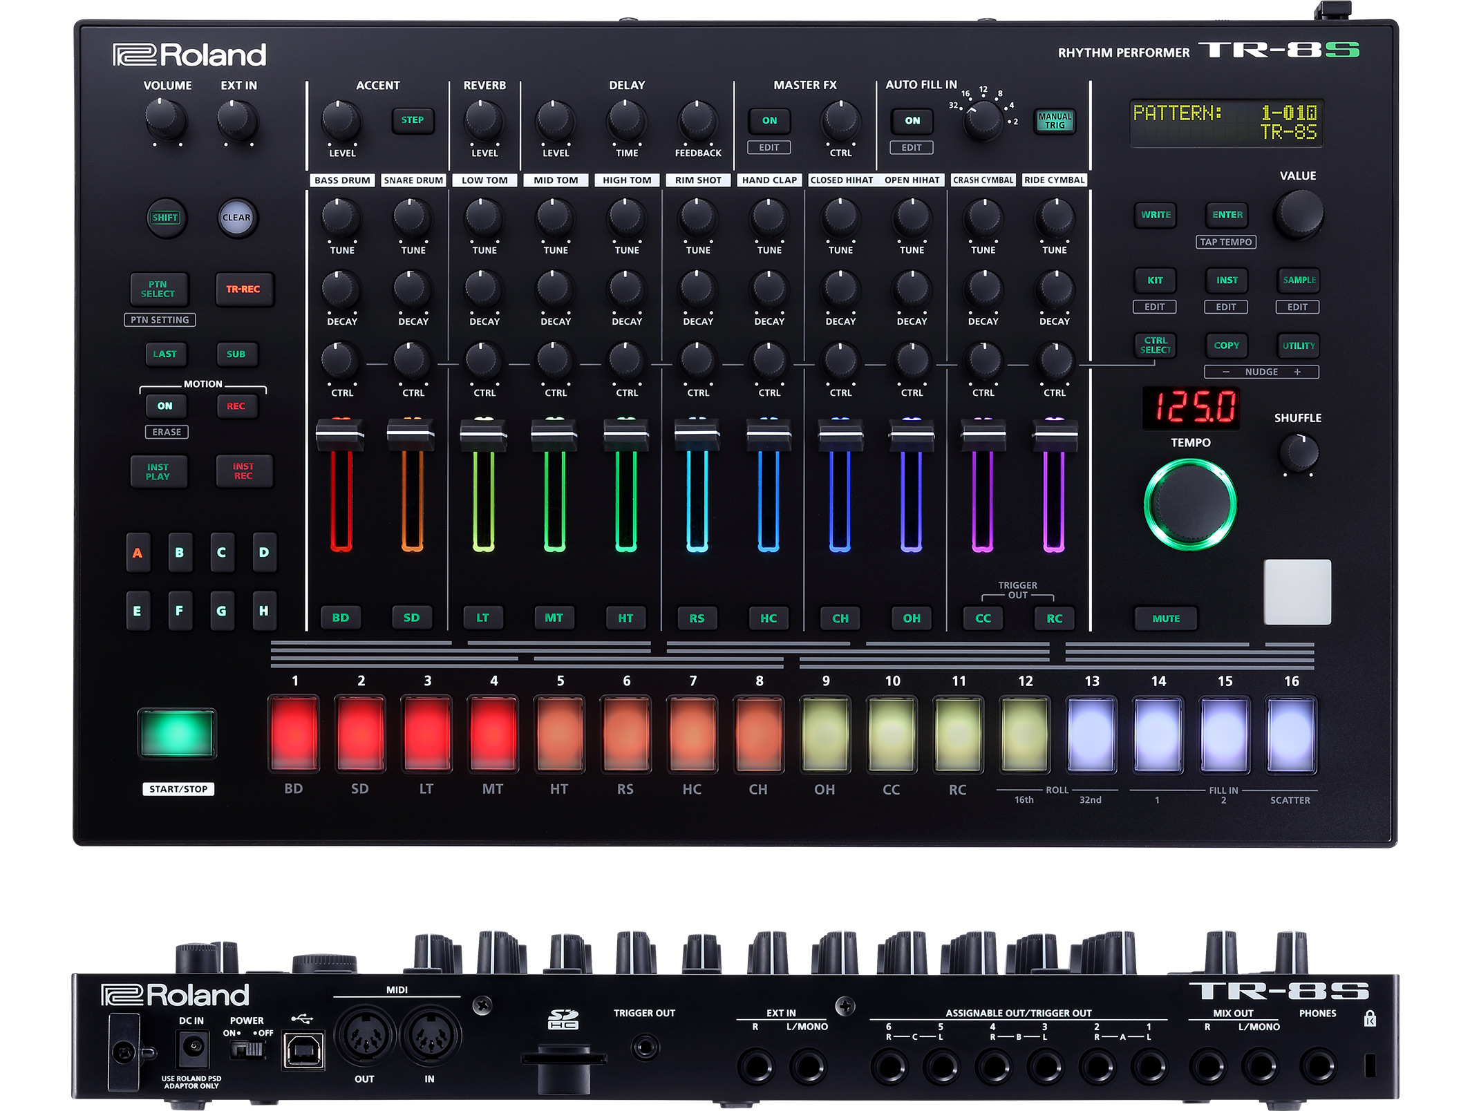Select variation H button
The height and width of the screenshot is (1111, 1470).
click(263, 610)
